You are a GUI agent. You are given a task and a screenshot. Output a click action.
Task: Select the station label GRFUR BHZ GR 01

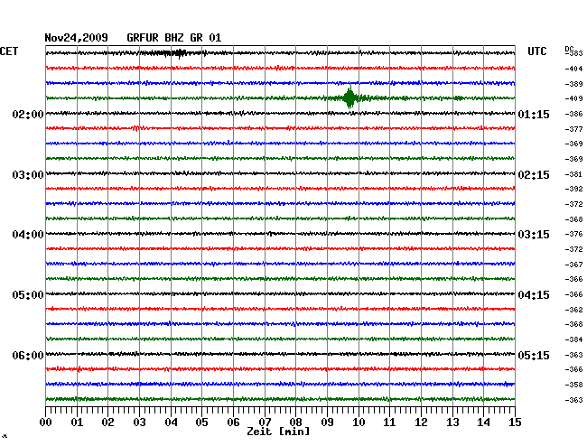click(x=174, y=38)
